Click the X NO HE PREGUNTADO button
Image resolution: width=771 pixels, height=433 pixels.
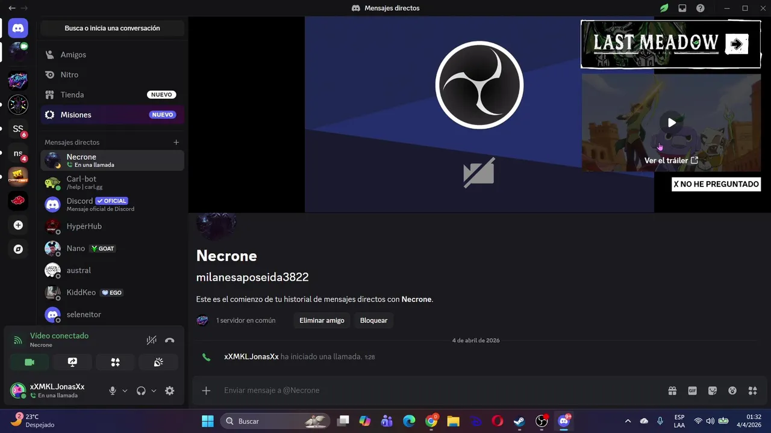pyautogui.click(x=716, y=184)
